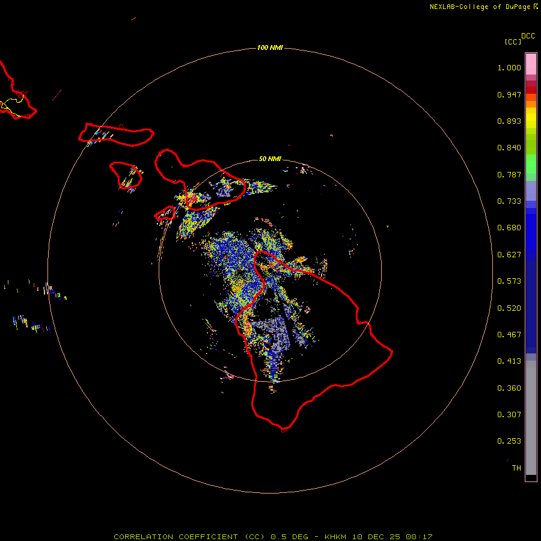Click the 100 NMI range ring label

pos(270,47)
